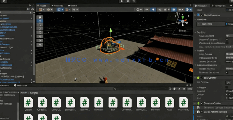Open the draw mode circle dropdown
Screen dimensions: 233x120
(x=139, y=9)
